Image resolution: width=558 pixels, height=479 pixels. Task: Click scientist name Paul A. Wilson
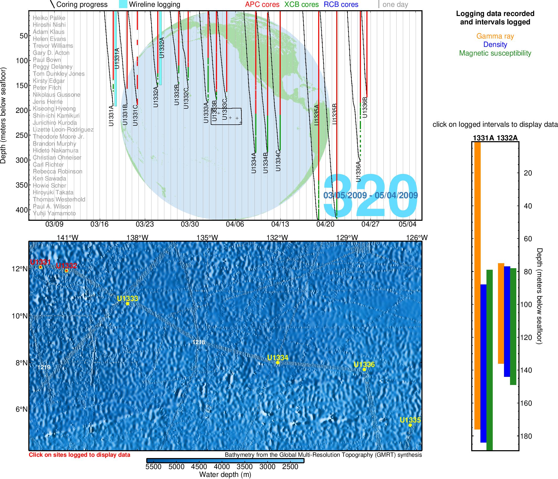tap(52, 206)
